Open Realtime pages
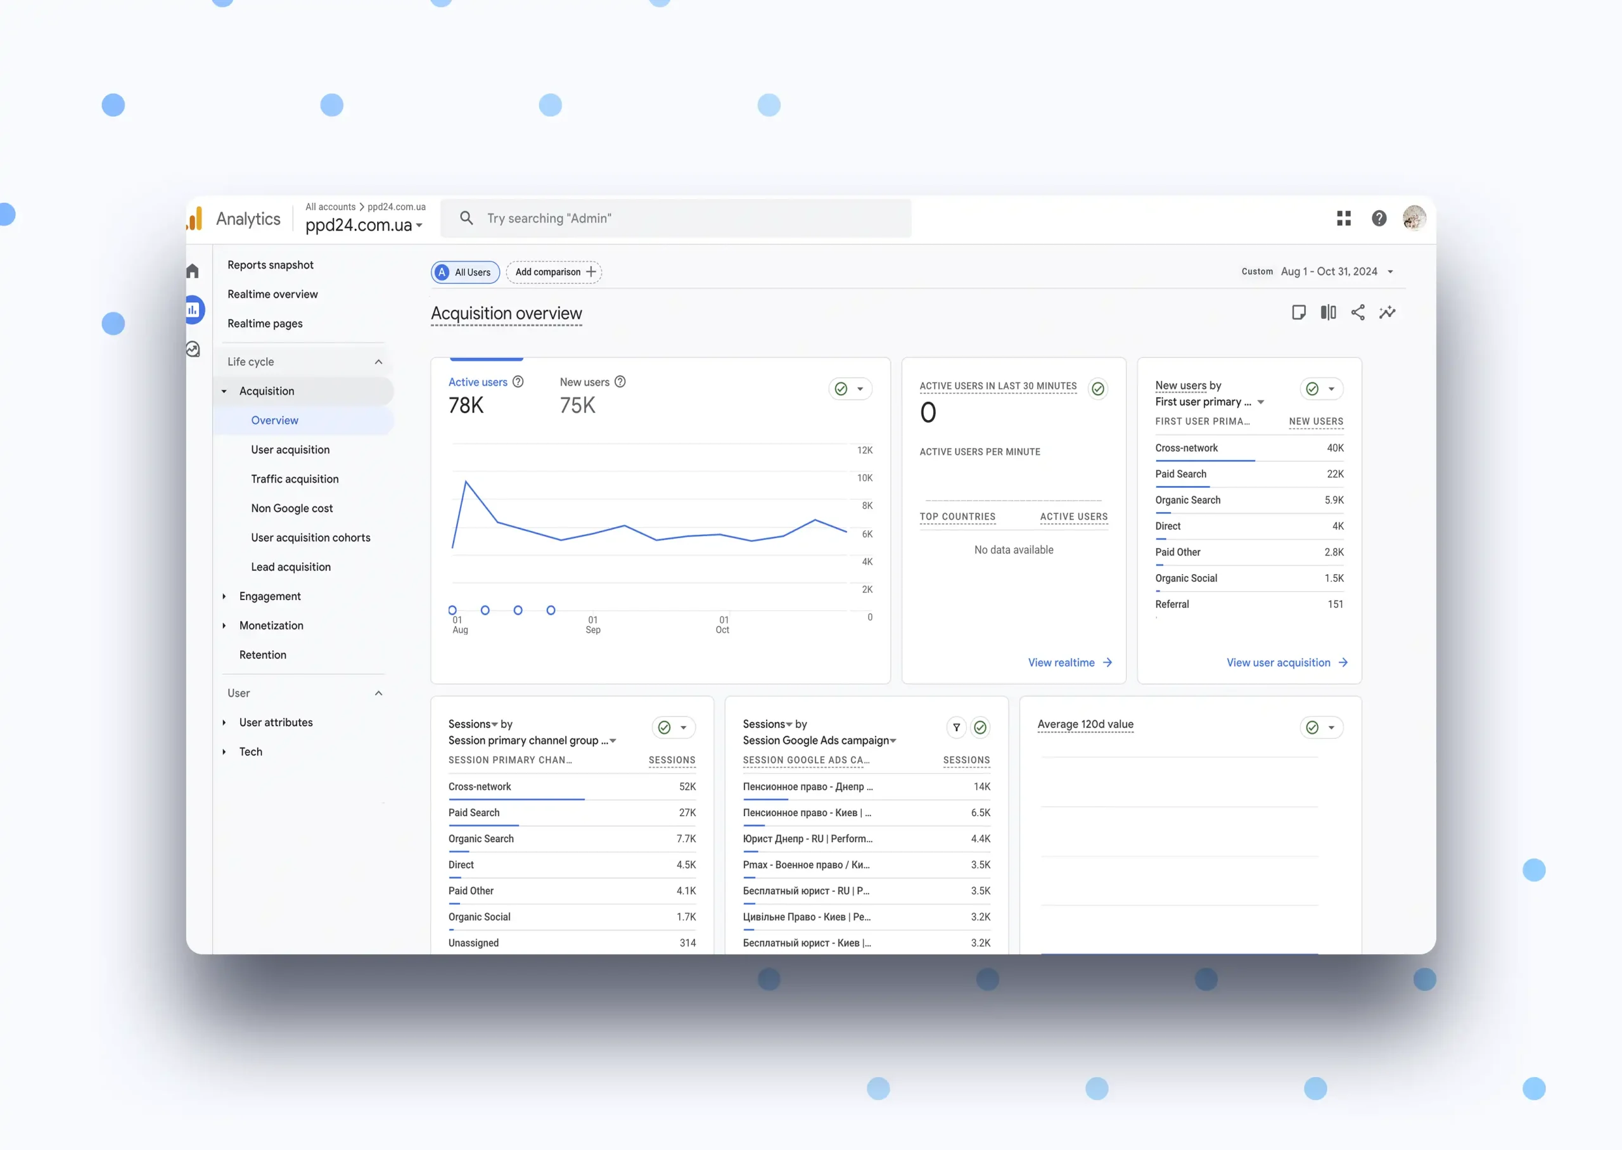The width and height of the screenshot is (1622, 1150). click(265, 324)
